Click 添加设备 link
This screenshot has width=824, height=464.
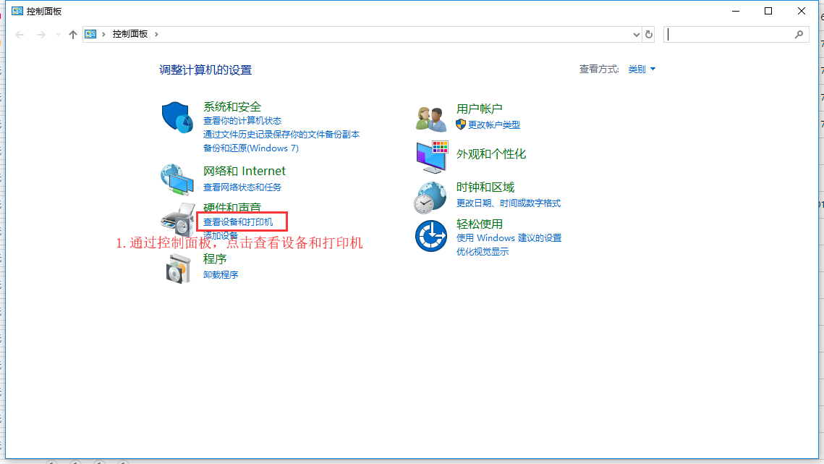pos(221,236)
